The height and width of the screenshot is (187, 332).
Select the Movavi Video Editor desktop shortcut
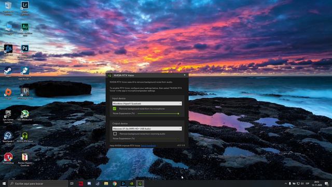tap(25, 73)
